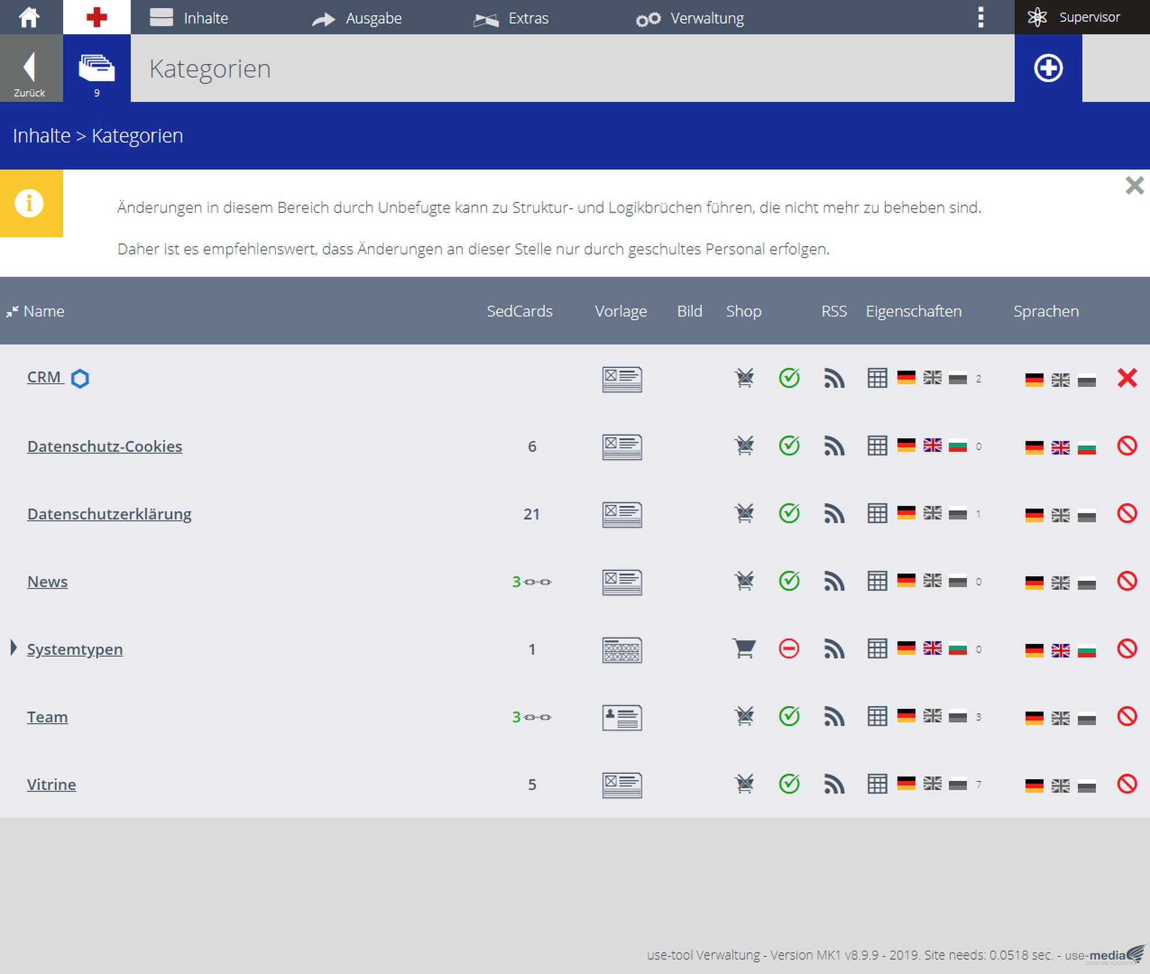Toggle shop cart for Systemtypen

pyautogui.click(x=743, y=649)
